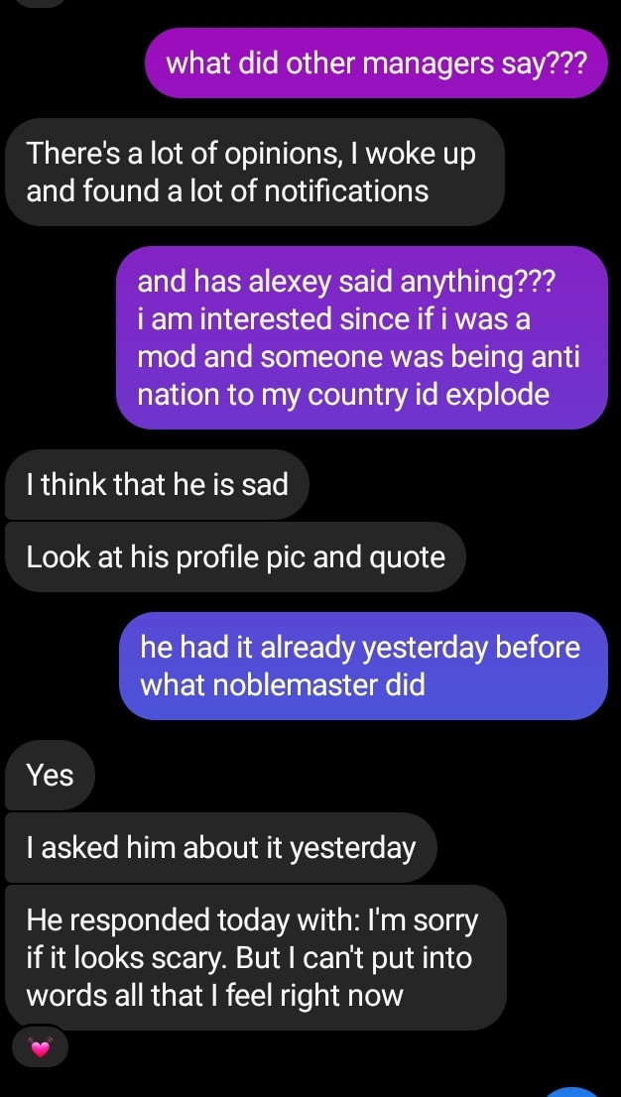Select the "what did other managers say???" message
The image size is (621, 1097).
376,63
